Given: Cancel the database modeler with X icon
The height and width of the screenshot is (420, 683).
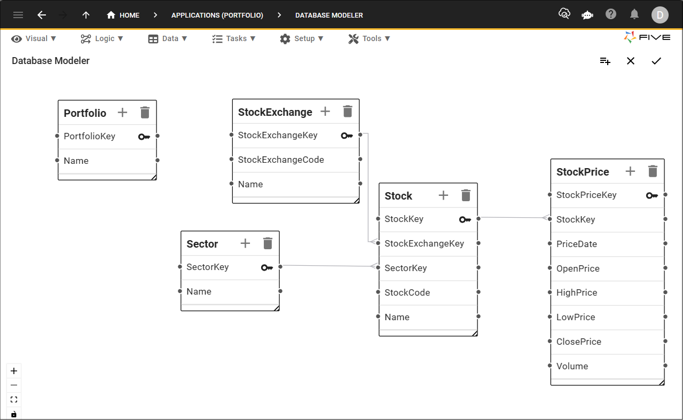Looking at the screenshot, I should tap(631, 61).
